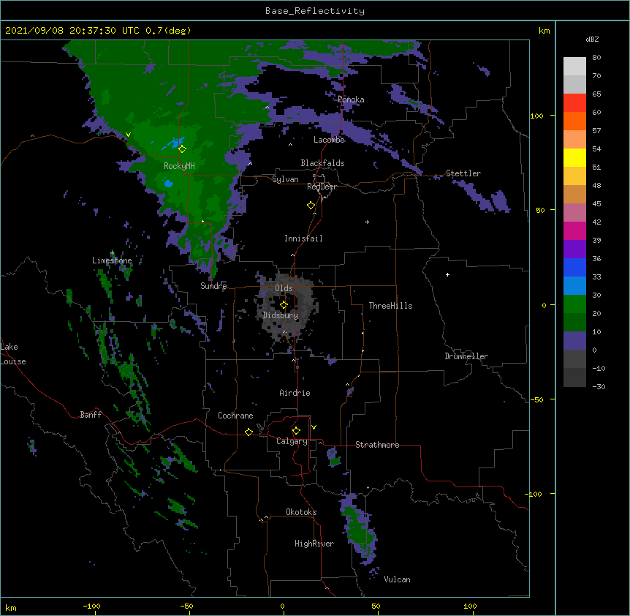Screen dimensions: 630x616
Task: Click the yellow diamond marker under Cochrane
Action: [248, 432]
